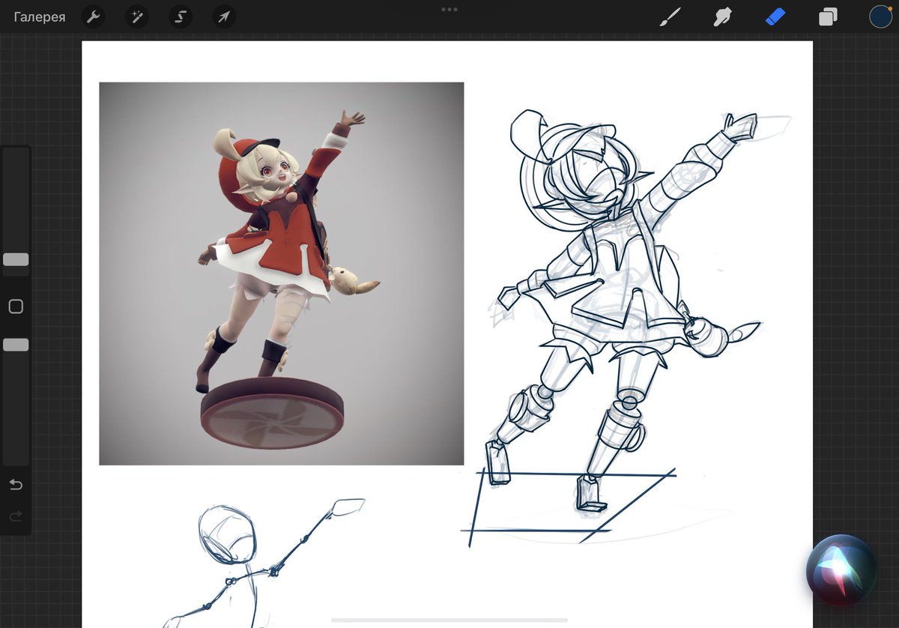Image resolution: width=899 pixels, height=628 pixels.
Task: Open the active color picker circle
Action: pos(880,16)
